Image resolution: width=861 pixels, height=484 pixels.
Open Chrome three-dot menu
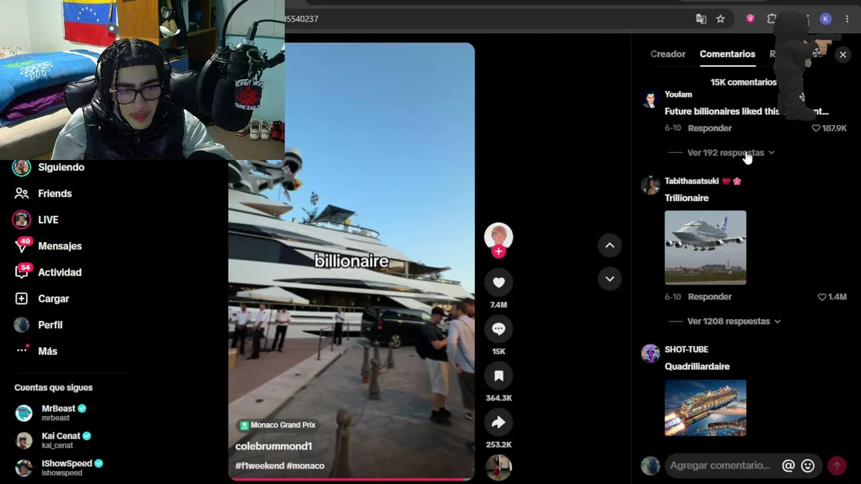pyautogui.click(x=847, y=19)
